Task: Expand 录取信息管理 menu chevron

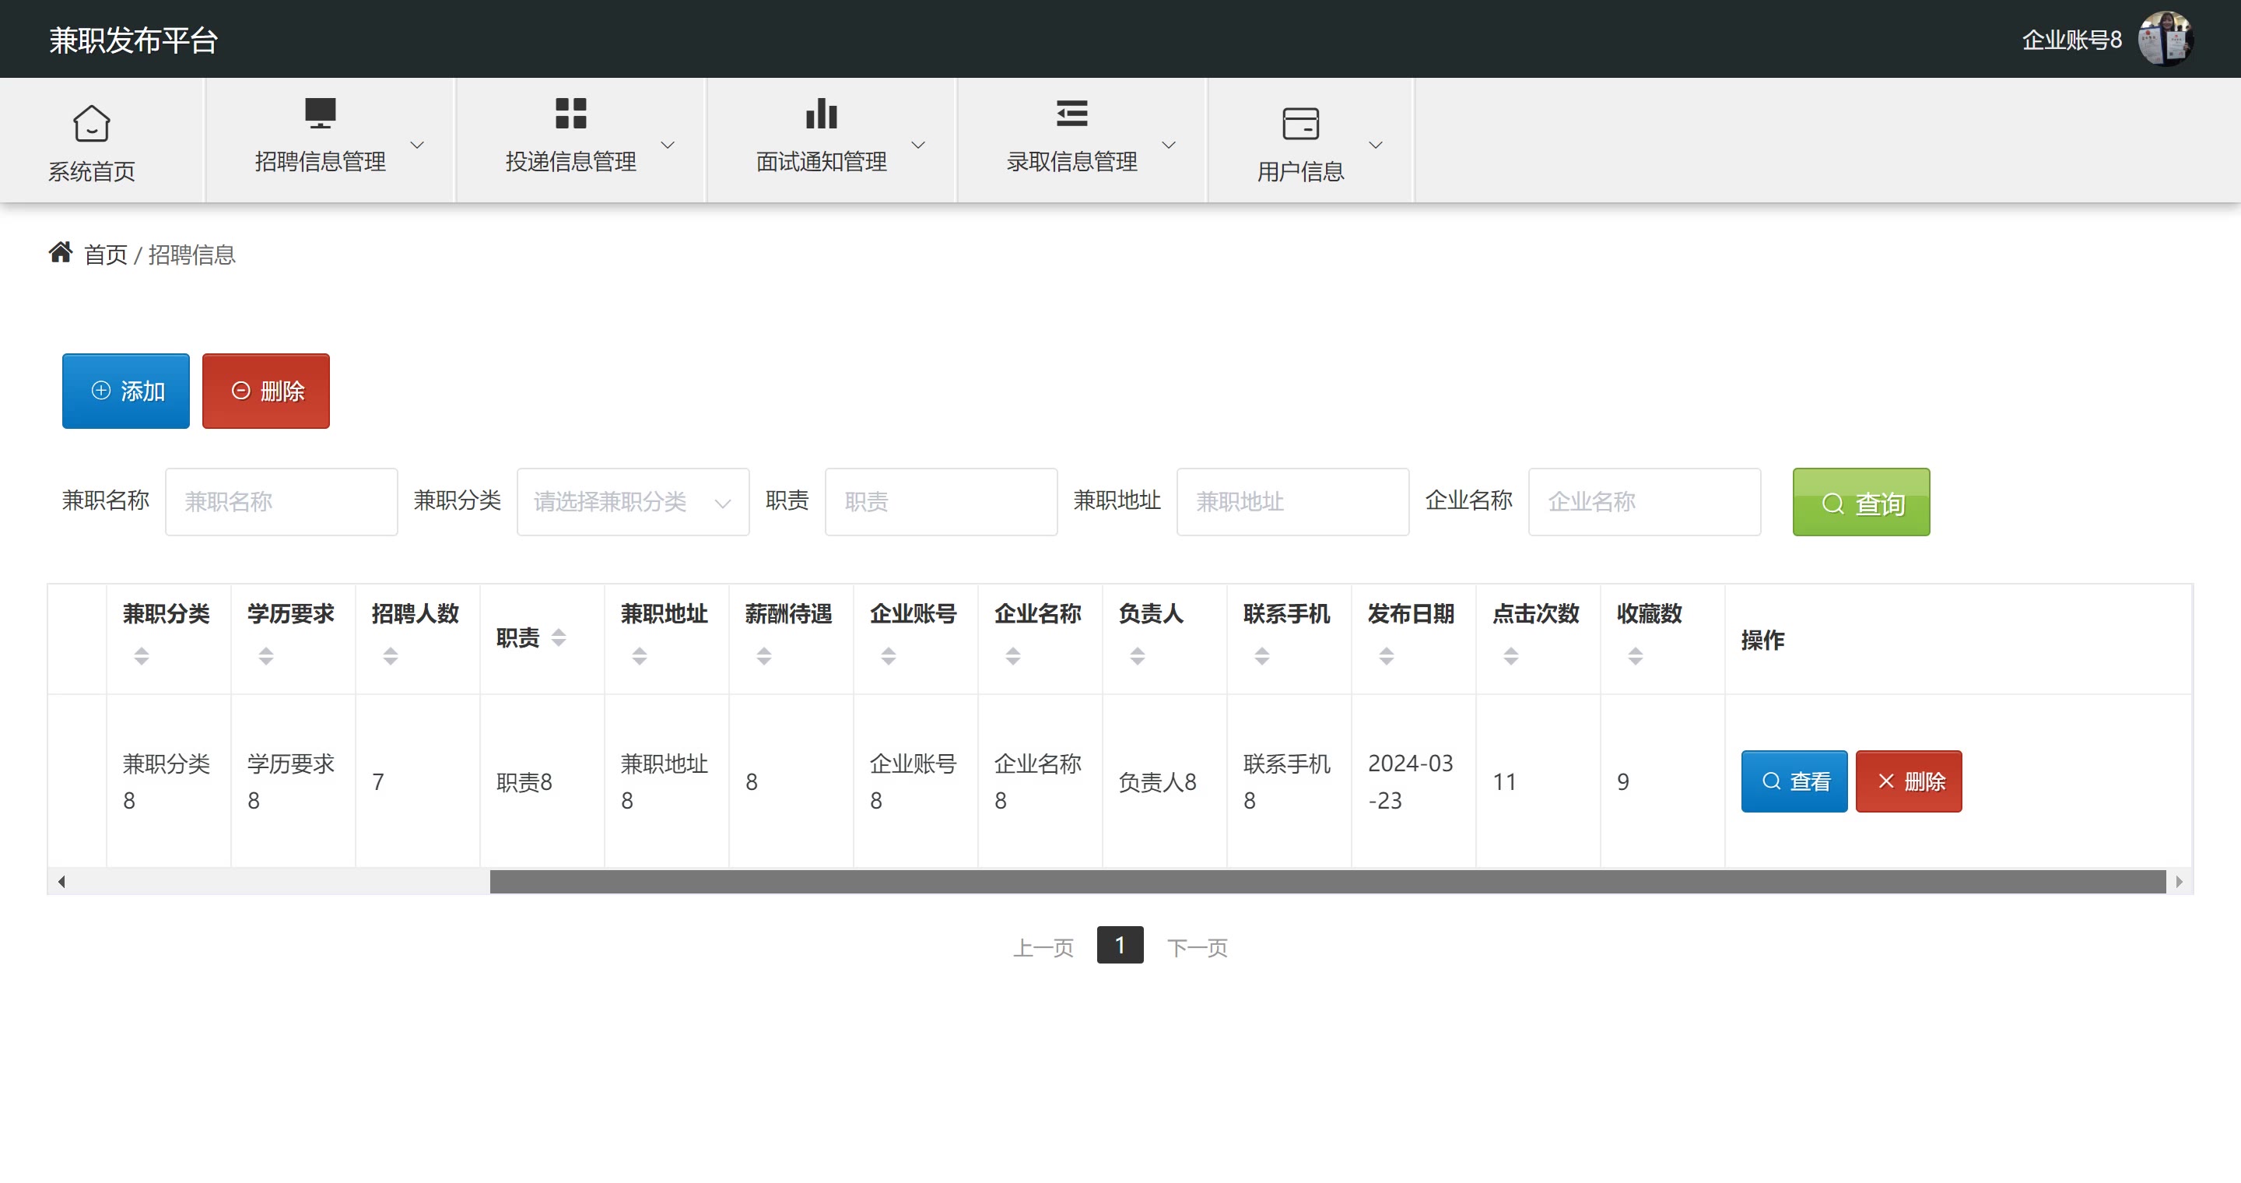Action: (1168, 145)
